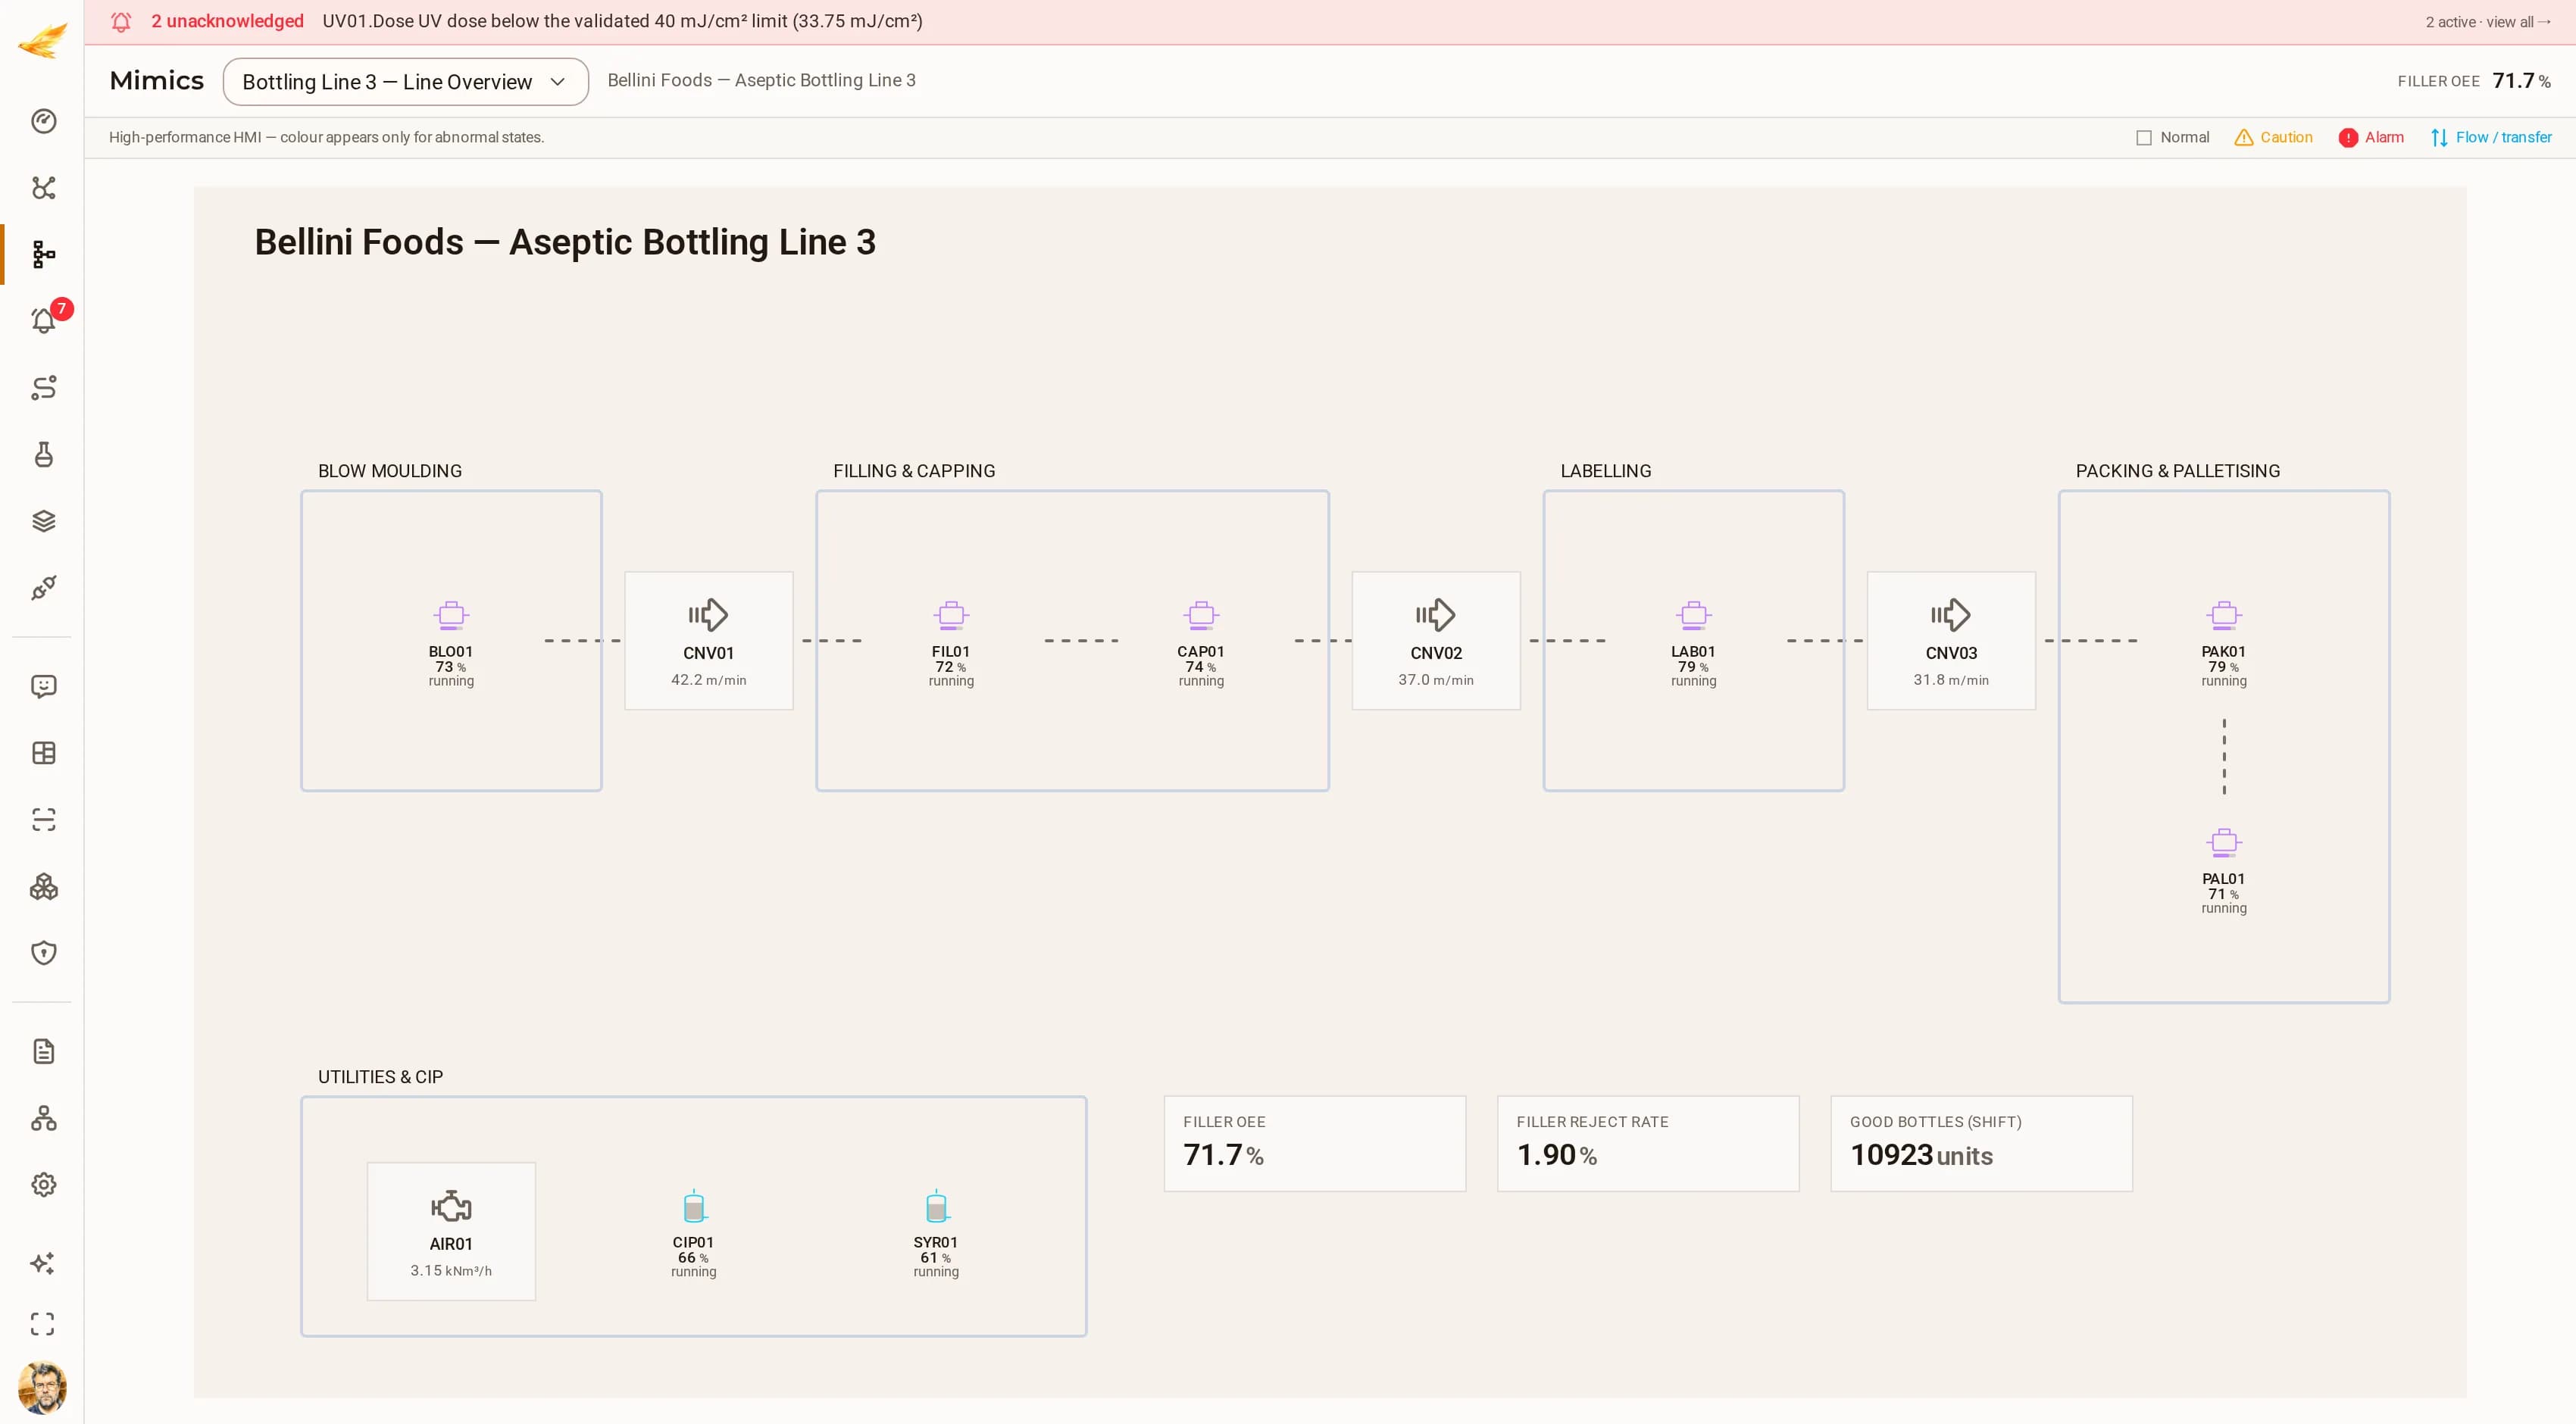Click the dropdown chevron beside Line Overview
The image size is (2576, 1424).
point(558,82)
